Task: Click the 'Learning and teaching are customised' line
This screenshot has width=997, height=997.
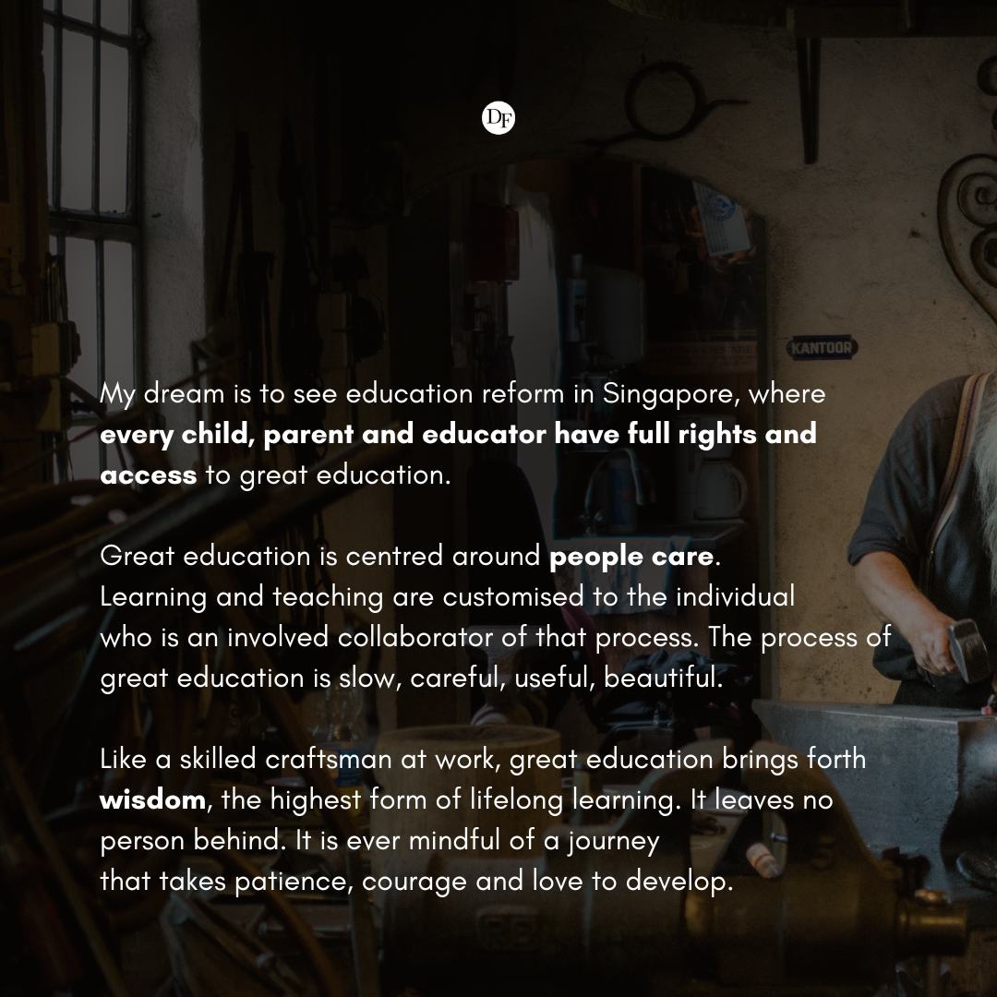Action: (x=448, y=597)
